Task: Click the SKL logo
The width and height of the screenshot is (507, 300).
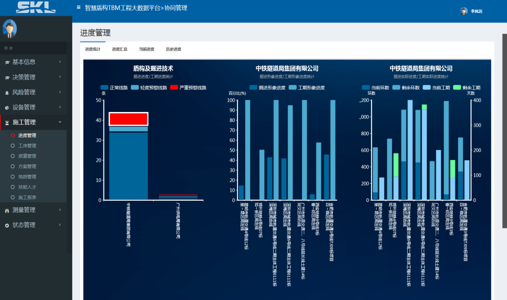Action: [x=36, y=7]
